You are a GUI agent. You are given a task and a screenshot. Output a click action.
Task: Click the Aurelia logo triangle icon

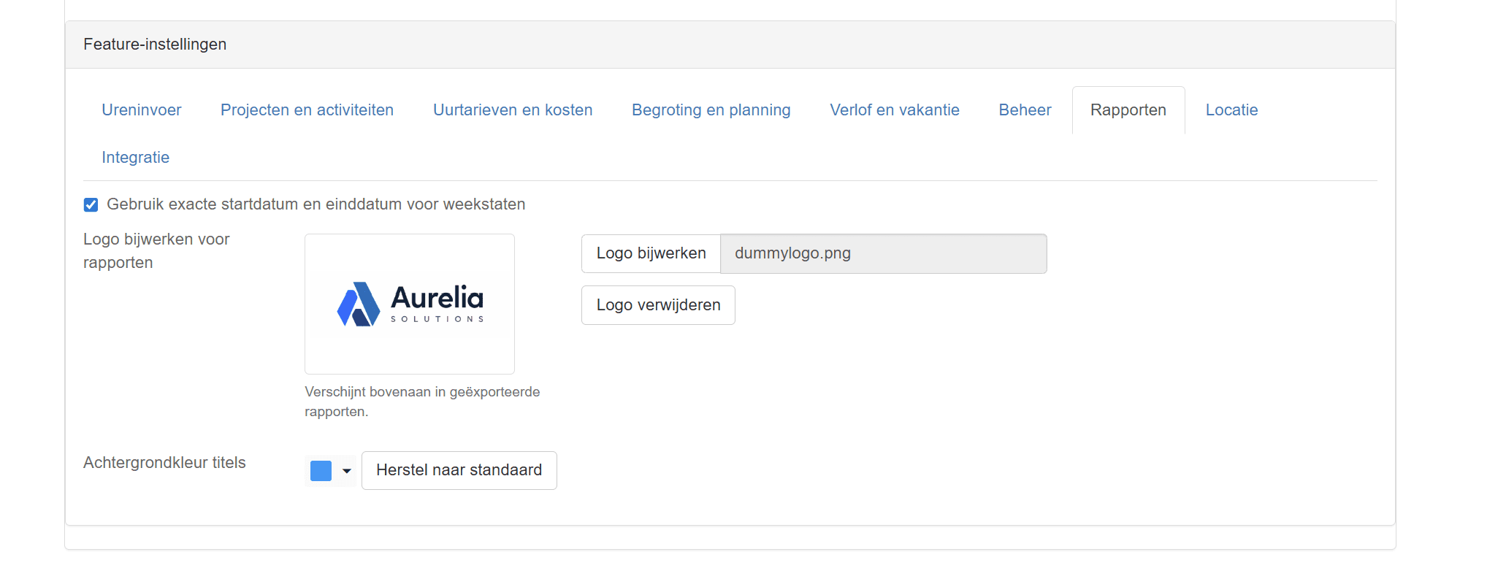[358, 304]
